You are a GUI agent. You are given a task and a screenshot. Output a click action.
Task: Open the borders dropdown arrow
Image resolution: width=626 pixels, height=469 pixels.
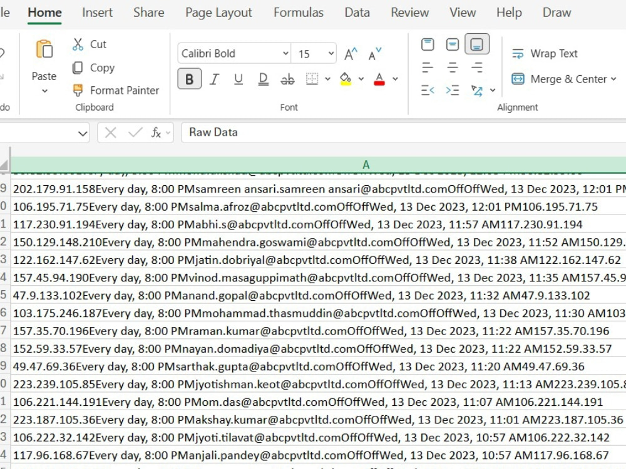tap(328, 79)
